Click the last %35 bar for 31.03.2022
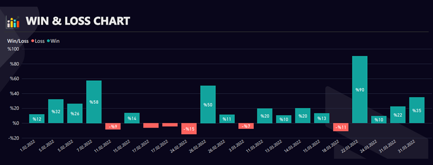Screen dimensions: 433x165 point(417,110)
